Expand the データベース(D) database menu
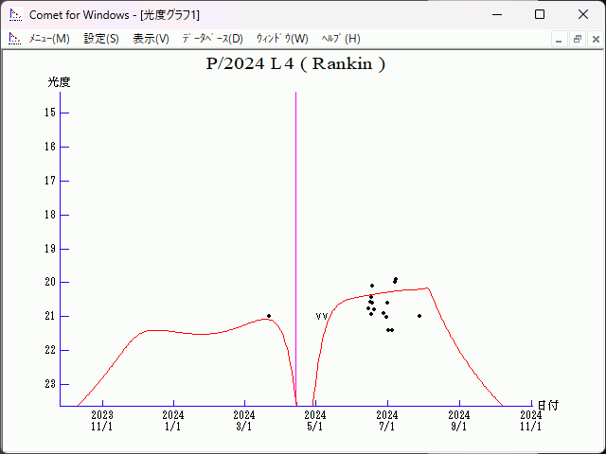This screenshot has height=454, width=606. coord(212,39)
